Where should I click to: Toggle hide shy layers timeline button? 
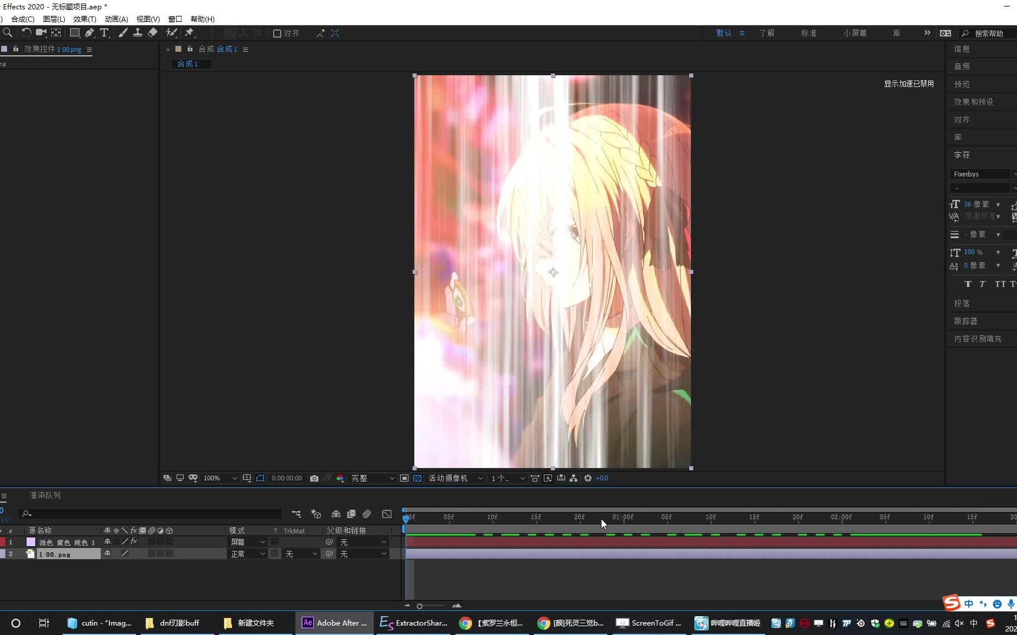pyautogui.click(x=336, y=514)
